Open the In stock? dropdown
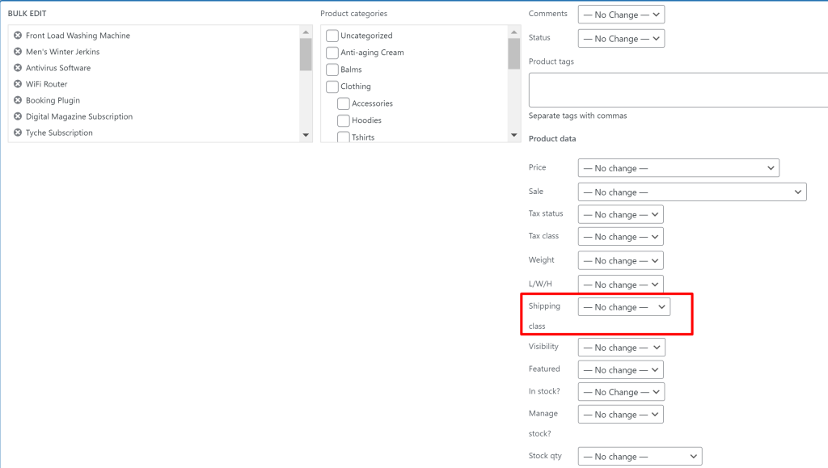Image resolution: width=828 pixels, height=468 pixels. click(x=621, y=392)
